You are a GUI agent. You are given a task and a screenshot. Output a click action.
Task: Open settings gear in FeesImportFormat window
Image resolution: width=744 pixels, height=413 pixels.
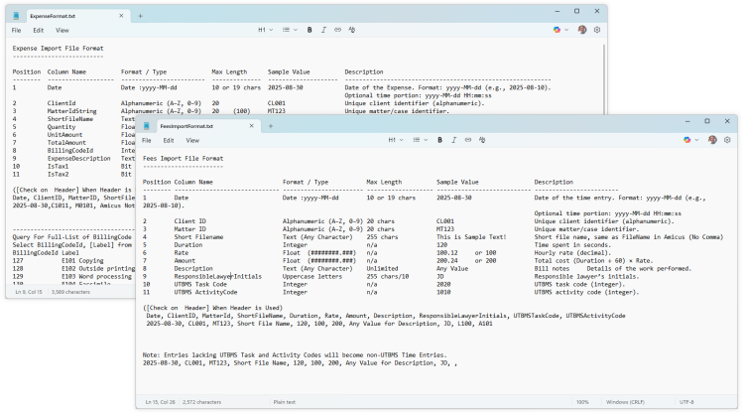point(727,141)
